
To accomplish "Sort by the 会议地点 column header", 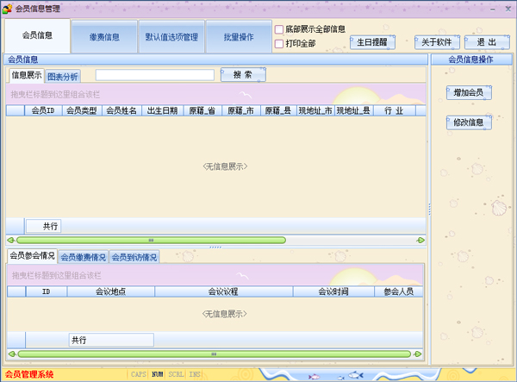I will [x=111, y=291].
